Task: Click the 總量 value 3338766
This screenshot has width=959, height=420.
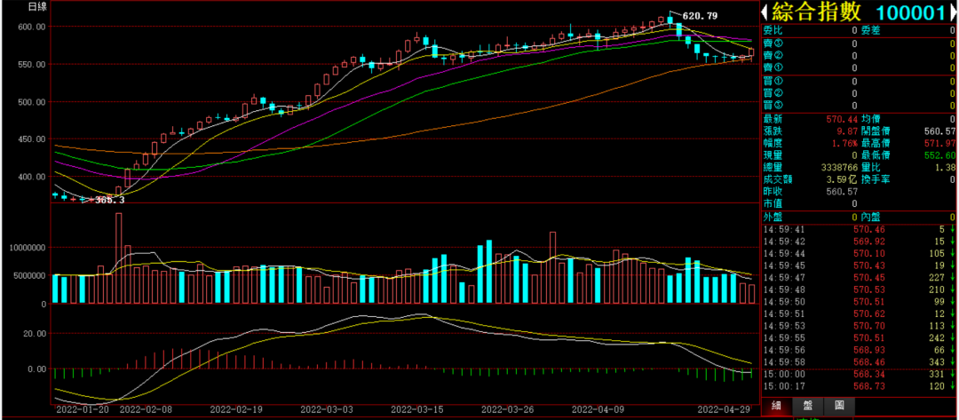Action: point(839,167)
